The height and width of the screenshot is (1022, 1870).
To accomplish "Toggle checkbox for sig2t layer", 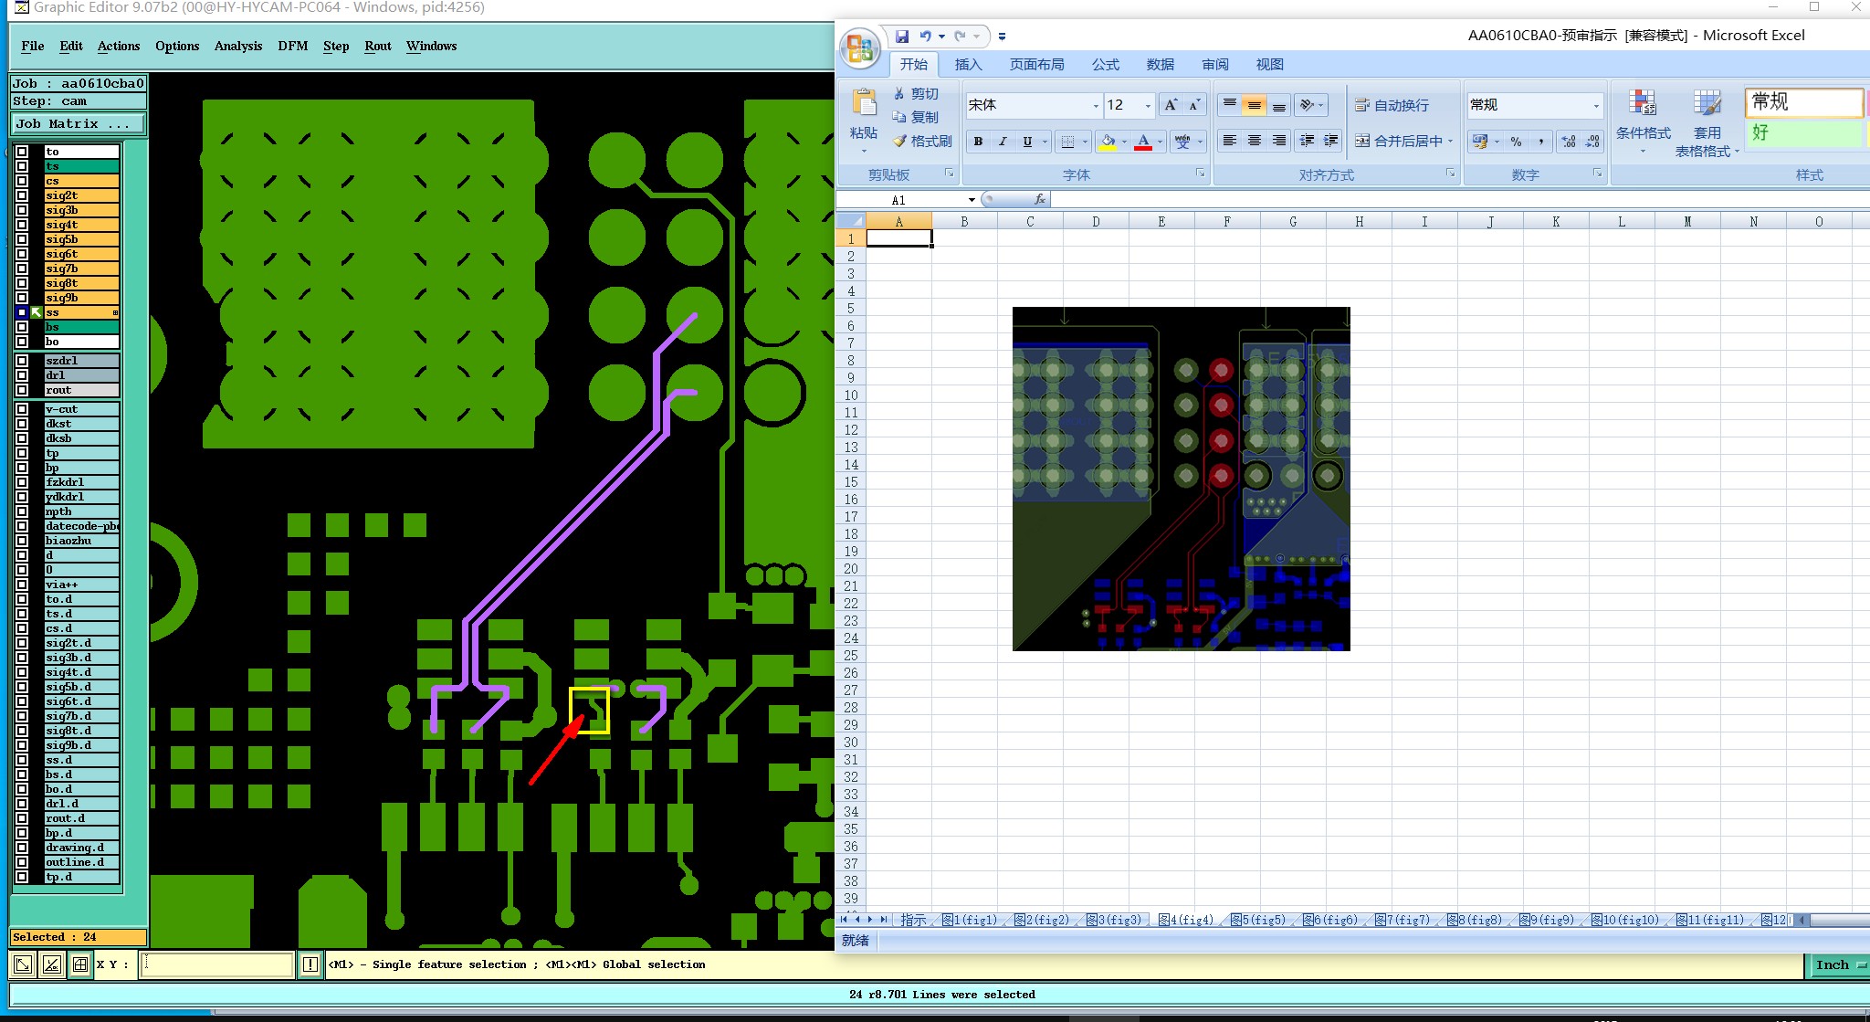I will (22, 195).
